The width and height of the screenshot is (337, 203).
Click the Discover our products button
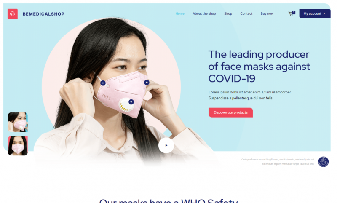point(230,112)
